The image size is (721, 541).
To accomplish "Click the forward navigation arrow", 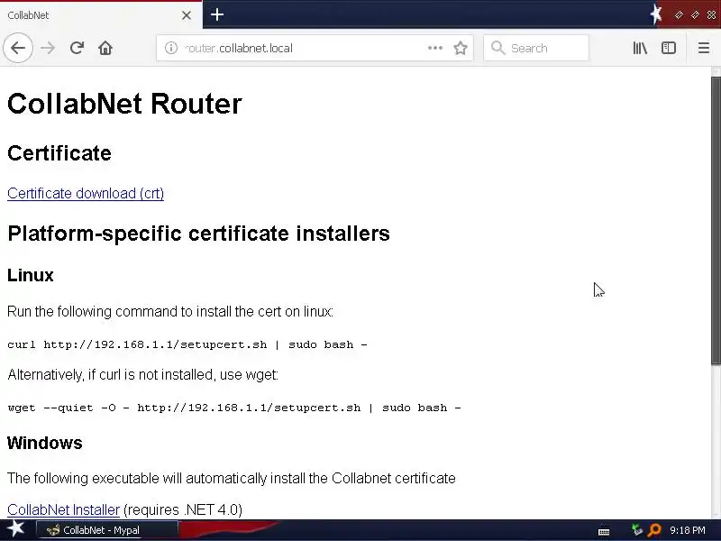I will 48,48.
